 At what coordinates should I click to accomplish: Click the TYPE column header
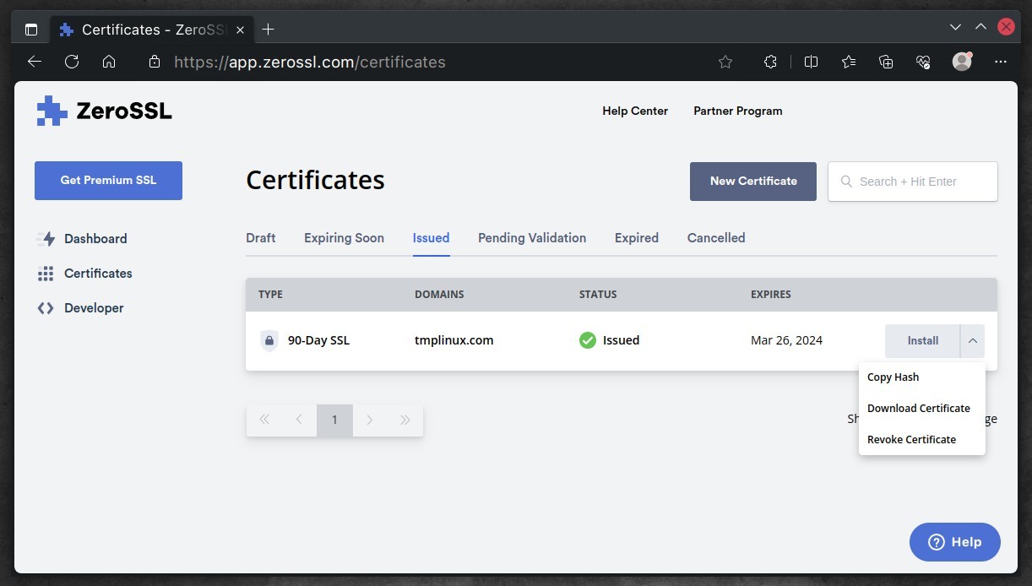pyautogui.click(x=270, y=295)
